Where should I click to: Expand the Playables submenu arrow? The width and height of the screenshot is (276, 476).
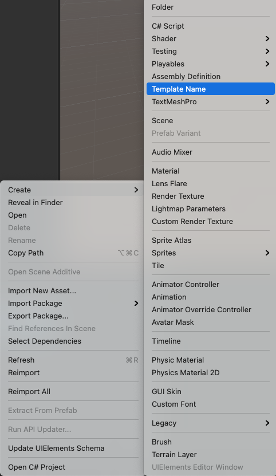click(267, 64)
